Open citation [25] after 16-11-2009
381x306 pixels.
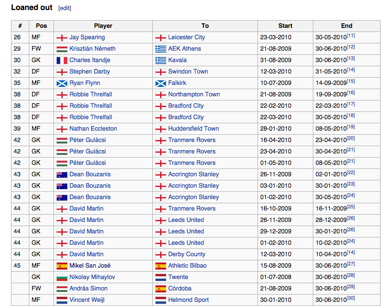(351, 207)
